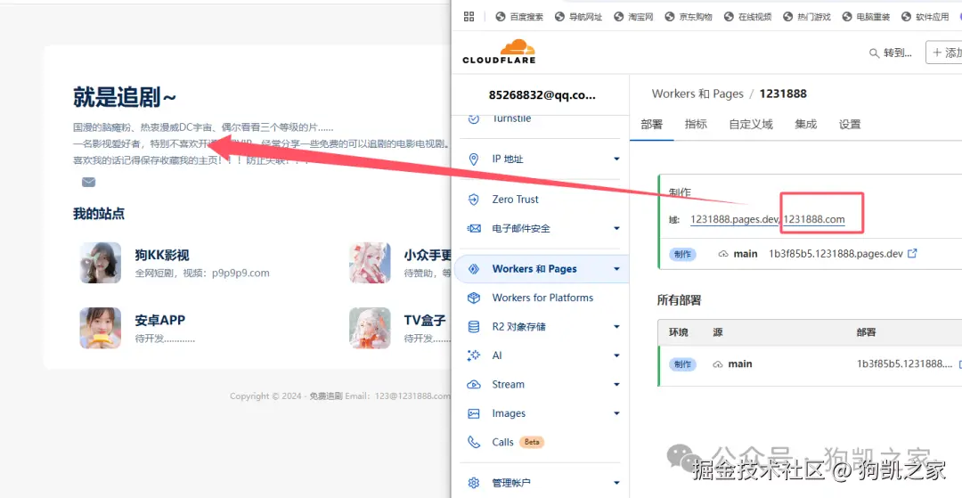Click the 就是追剧~ page heading
962x498 pixels.
click(125, 97)
